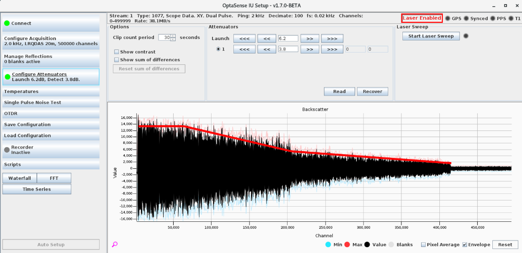Click the grey Recorder inactive indicator

7,150
